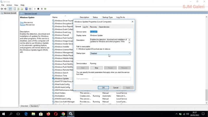This screenshot has height=117, width=208.
Task: Switch to the Recovery tab
Action: tap(93, 27)
